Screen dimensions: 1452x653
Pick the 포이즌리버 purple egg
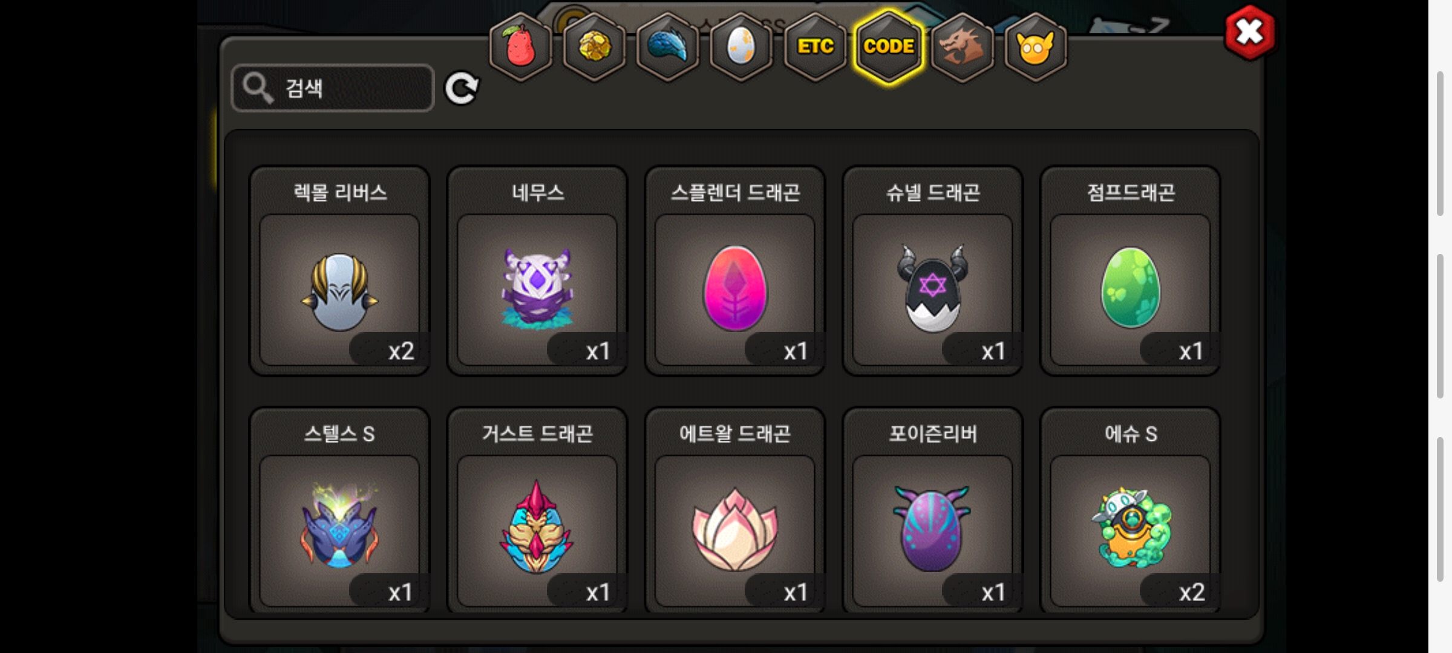[933, 511]
